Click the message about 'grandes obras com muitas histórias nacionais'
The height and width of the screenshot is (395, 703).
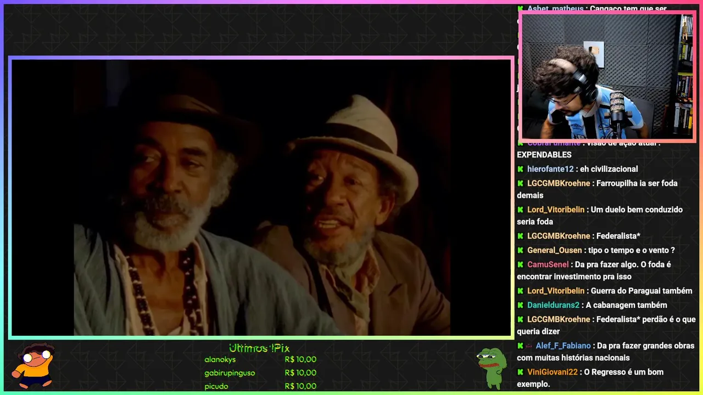606,352
